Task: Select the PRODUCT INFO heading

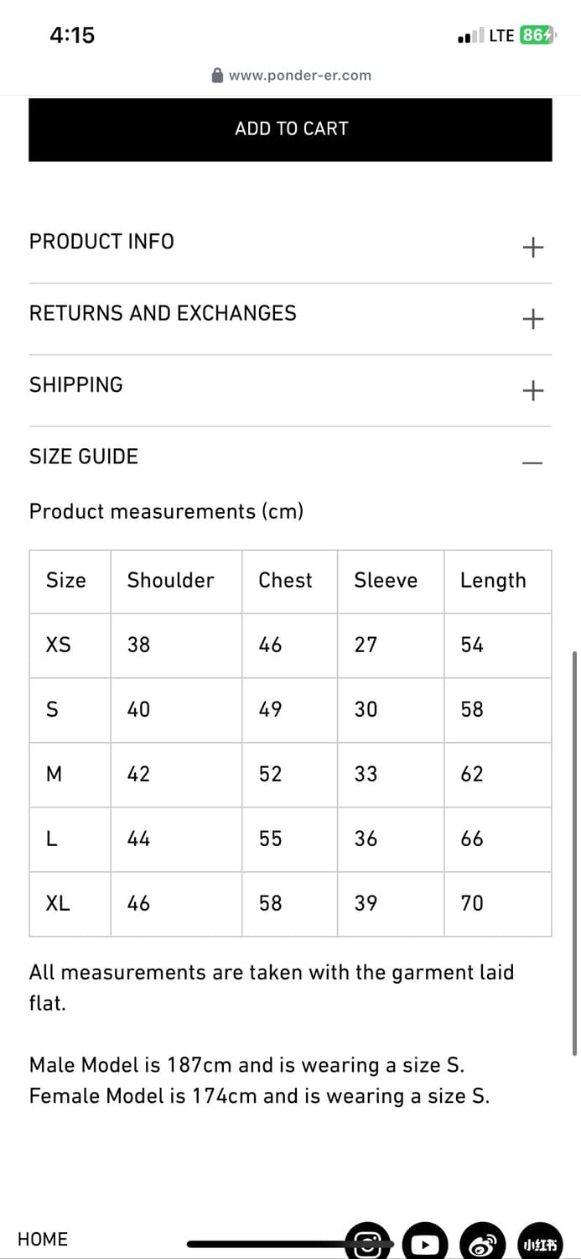Action: [101, 242]
